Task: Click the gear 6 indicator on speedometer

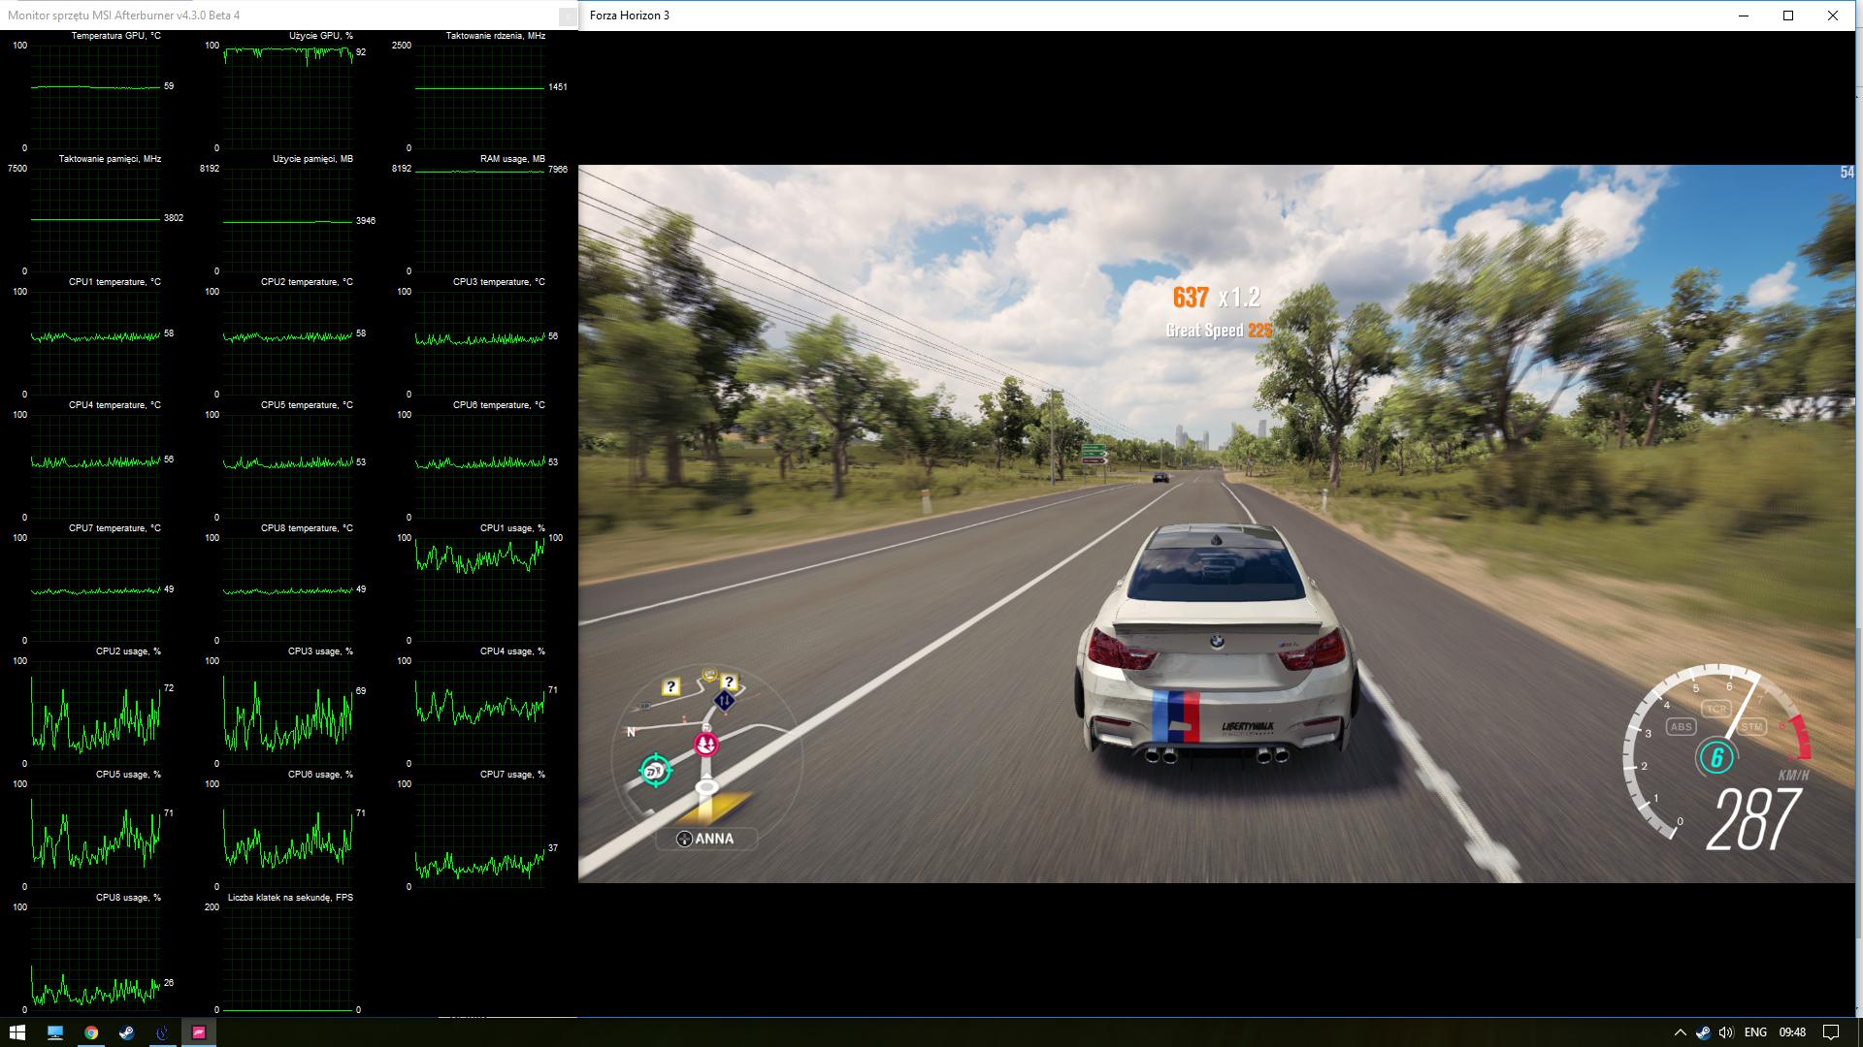Action: [1716, 757]
